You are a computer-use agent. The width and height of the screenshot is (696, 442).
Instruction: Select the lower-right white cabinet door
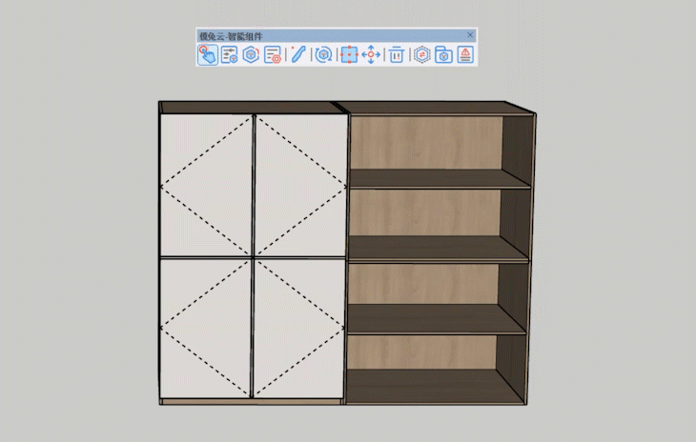(299, 327)
